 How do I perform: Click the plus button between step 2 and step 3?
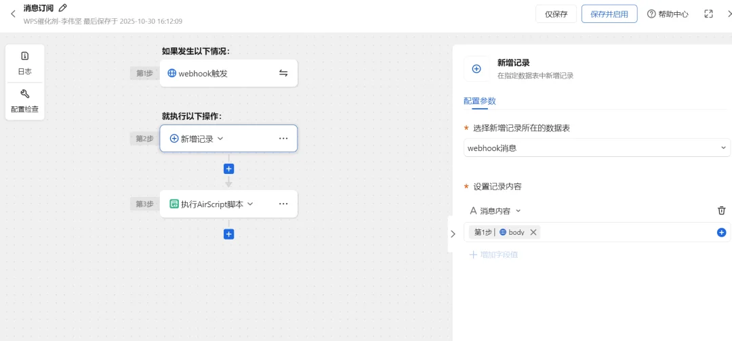click(229, 168)
